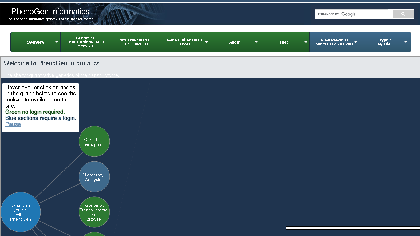
Task: Click the PhenoGen Informatics site title
Action: click(50, 12)
